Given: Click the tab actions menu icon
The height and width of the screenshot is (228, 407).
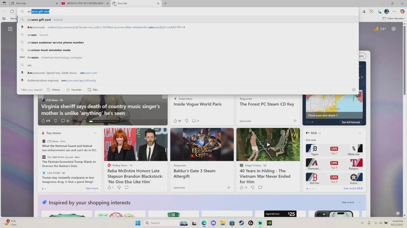Looking at the screenshot, I should (4, 3).
